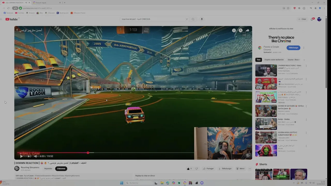Open the Créer menu
Image resolution: width=331 pixels, height=186 pixels.
[x=302, y=19]
